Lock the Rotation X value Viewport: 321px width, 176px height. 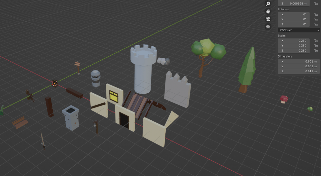[316, 14]
